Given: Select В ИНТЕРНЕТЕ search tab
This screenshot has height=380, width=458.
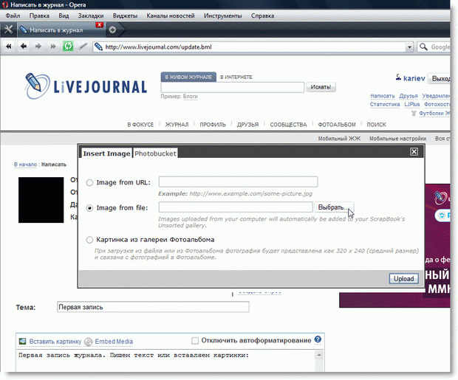Looking at the screenshot, I should tap(236, 77).
